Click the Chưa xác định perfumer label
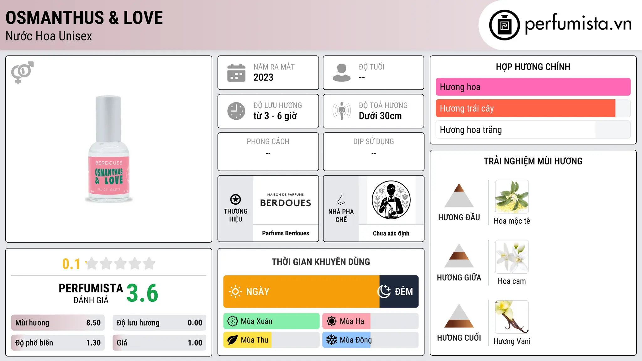This screenshot has height=361, width=642. click(391, 233)
